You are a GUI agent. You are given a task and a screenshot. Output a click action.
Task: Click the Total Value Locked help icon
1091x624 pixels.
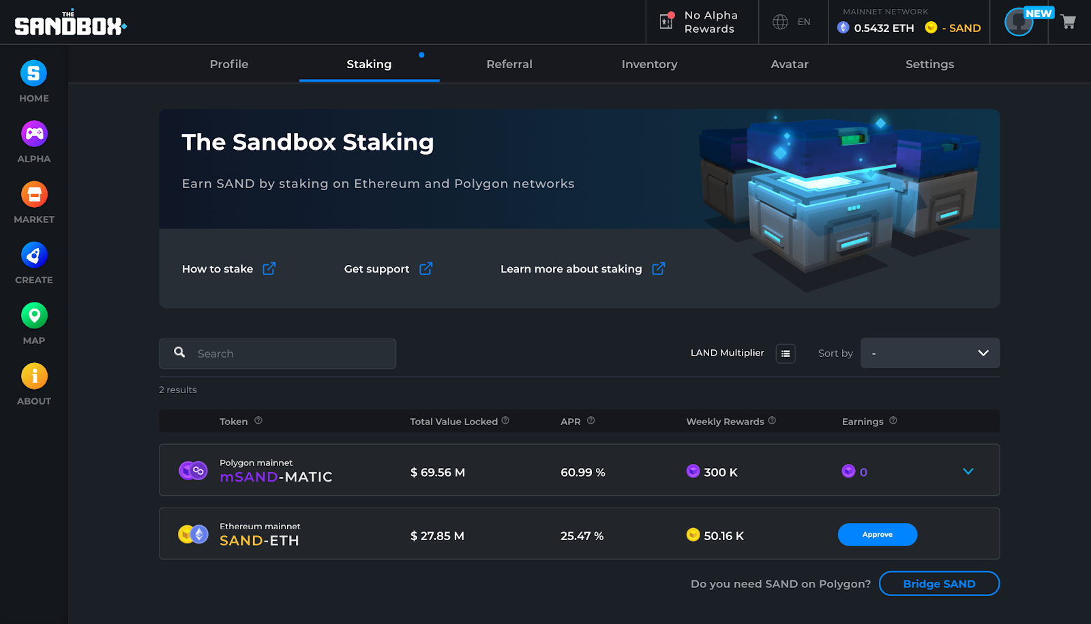point(505,421)
